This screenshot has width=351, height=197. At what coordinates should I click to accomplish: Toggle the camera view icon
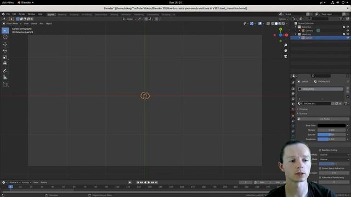(x=286, y=56)
